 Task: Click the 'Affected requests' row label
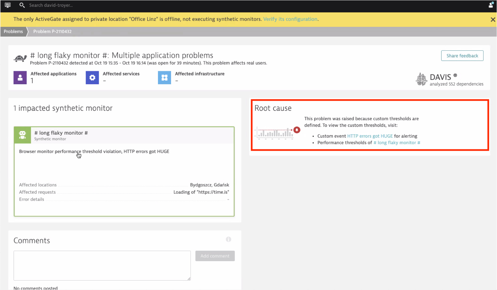(37, 192)
